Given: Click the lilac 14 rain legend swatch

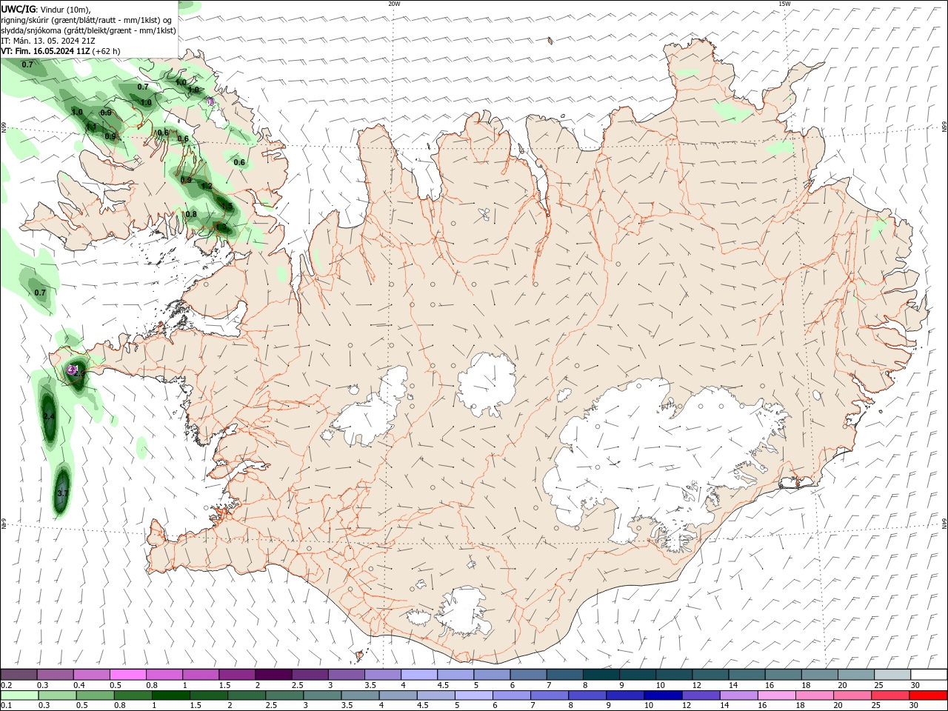Looking at the screenshot, I should pos(738,695).
